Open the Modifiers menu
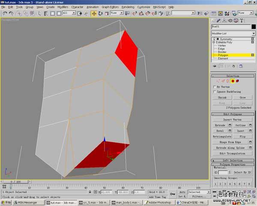257x206 pixels. (63, 7)
